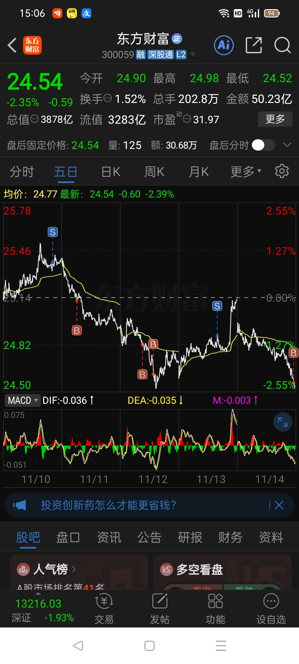The height and width of the screenshot is (664, 299).
Task: Switch to 分时 chart tab
Action: (x=22, y=171)
